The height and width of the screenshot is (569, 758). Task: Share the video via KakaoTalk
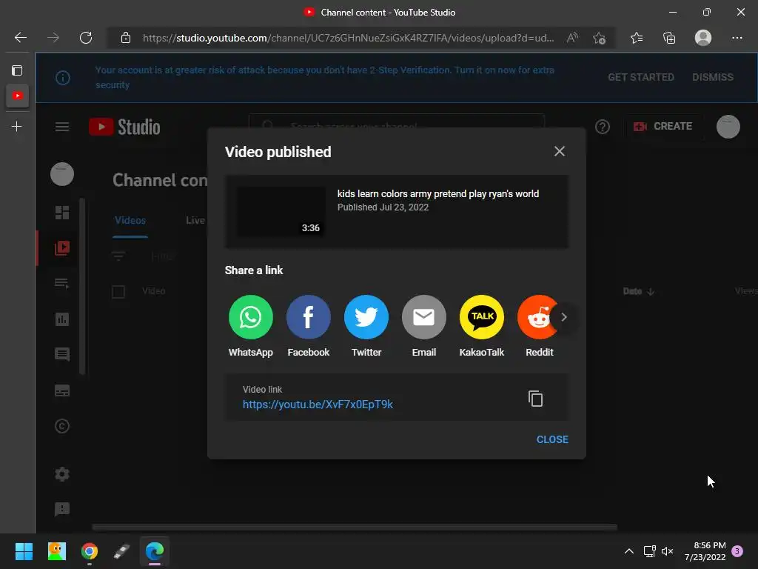[x=481, y=317]
